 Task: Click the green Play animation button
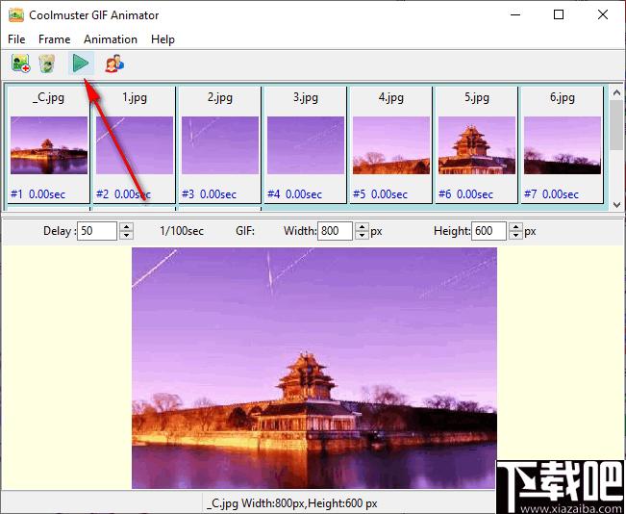coord(81,64)
